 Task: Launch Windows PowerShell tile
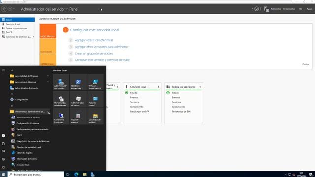tap(78, 82)
